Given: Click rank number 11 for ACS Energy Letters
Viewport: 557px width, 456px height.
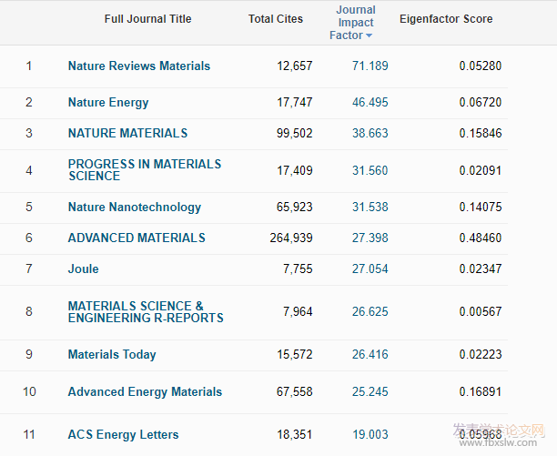Looking at the screenshot, I should pyautogui.click(x=29, y=435).
